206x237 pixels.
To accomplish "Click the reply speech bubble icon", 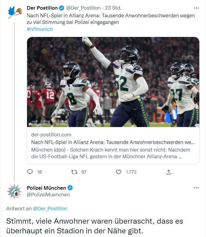I will 30,172.
